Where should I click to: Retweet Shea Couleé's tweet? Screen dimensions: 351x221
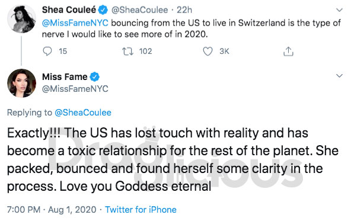tap(127, 51)
